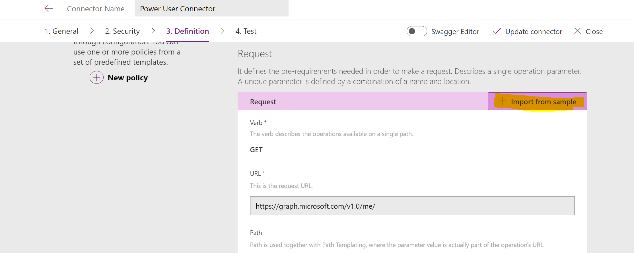Image resolution: width=634 pixels, height=253 pixels.
Task: Click chevron between Security and Definition
Action: point(153,31)
